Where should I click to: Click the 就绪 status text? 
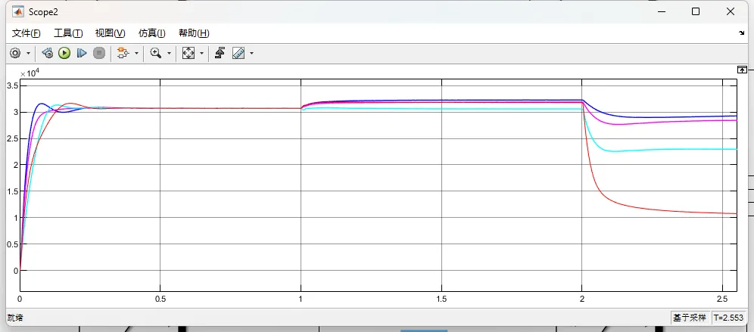tap(14, 318)
